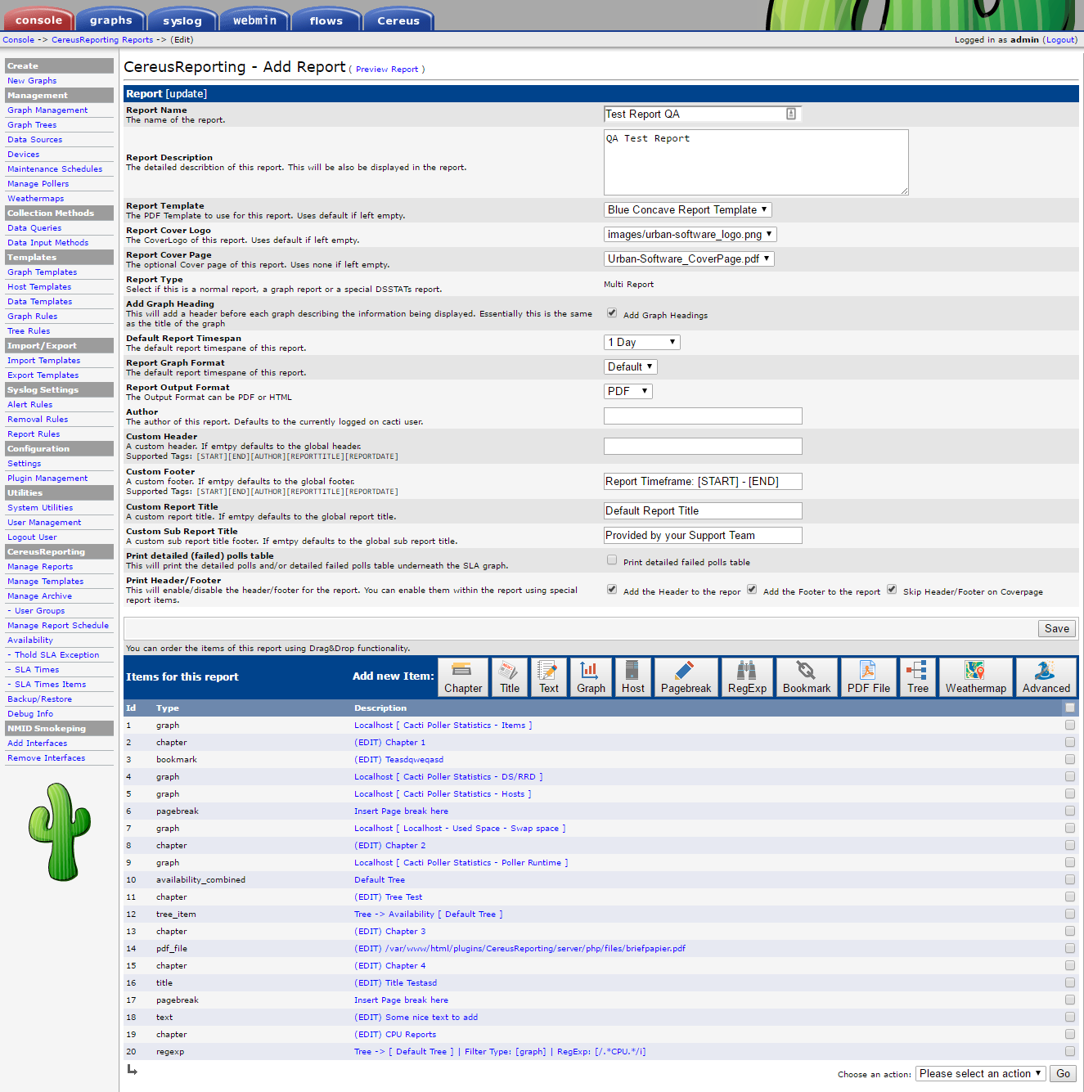The height and width of the screenshot is (1092, 1084).
Task: Add a new Graph item
Action: tap(591, 677)
